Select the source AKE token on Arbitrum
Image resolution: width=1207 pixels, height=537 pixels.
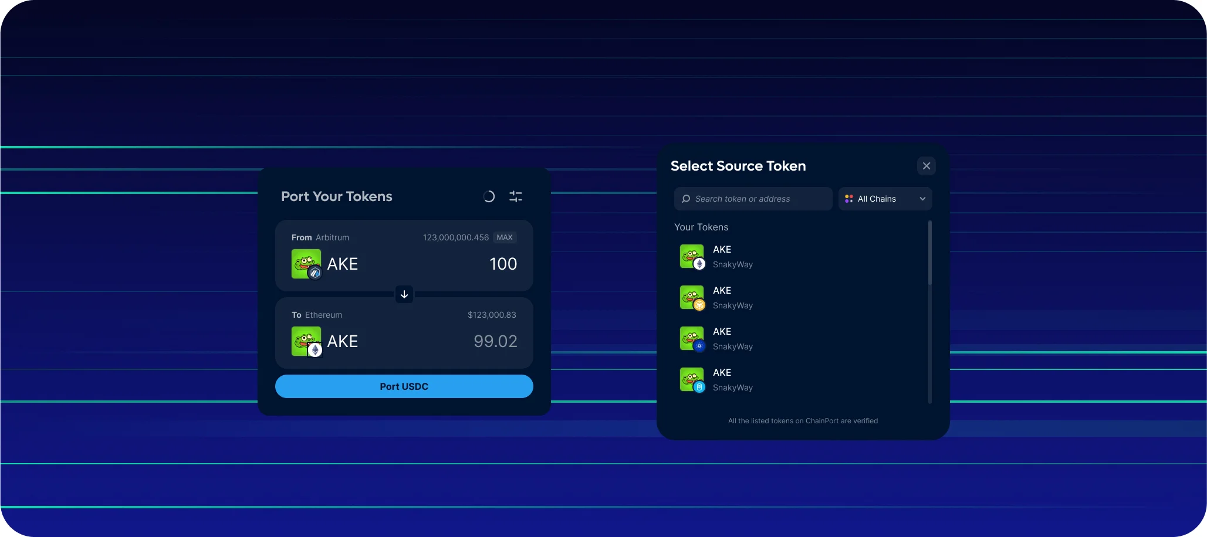click(x=325, y=264)
